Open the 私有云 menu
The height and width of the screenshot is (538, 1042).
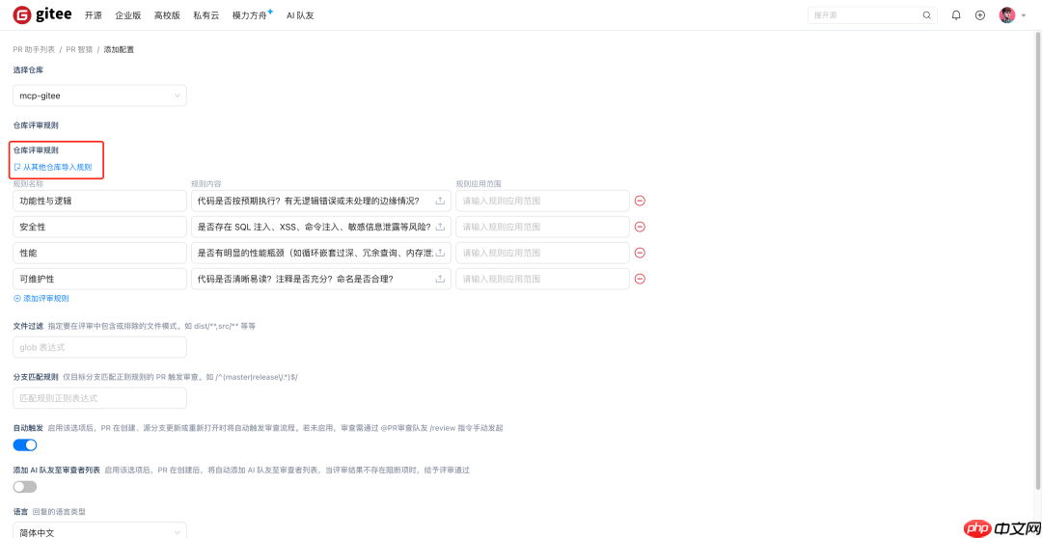[x=206, y=15]
